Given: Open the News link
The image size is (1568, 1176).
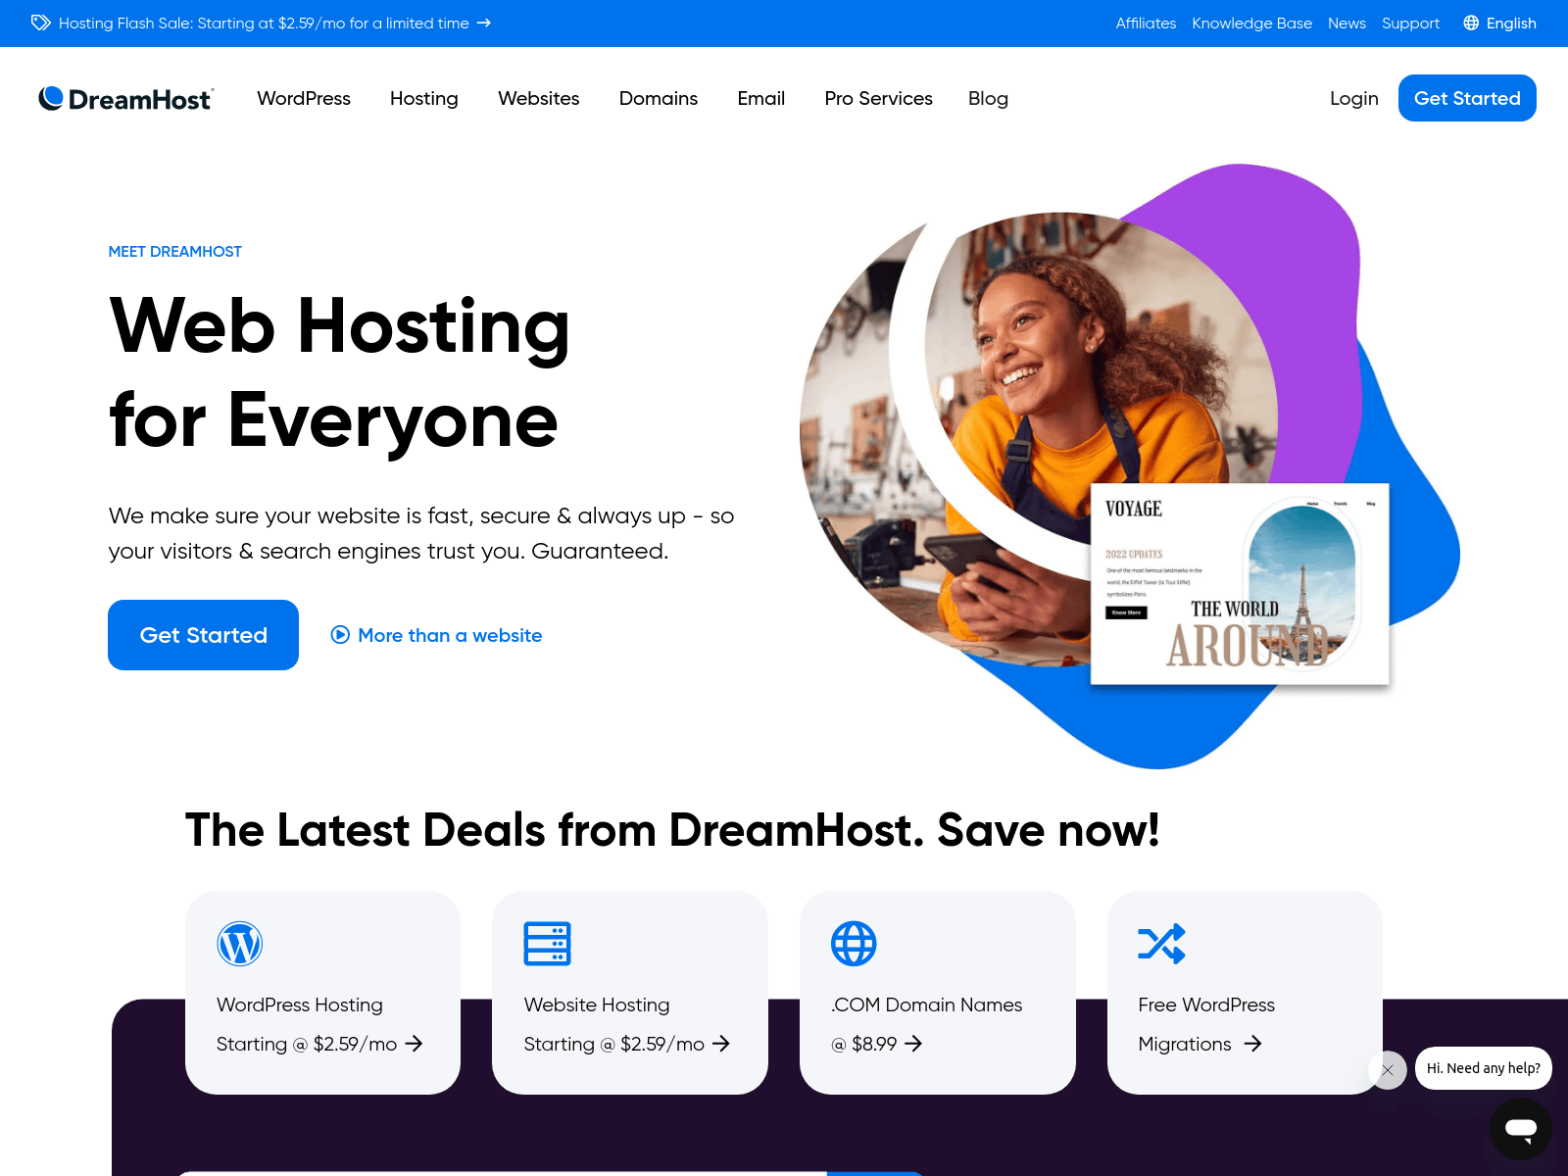Looking at the screenshot, I should click(x=1347, y=23).
